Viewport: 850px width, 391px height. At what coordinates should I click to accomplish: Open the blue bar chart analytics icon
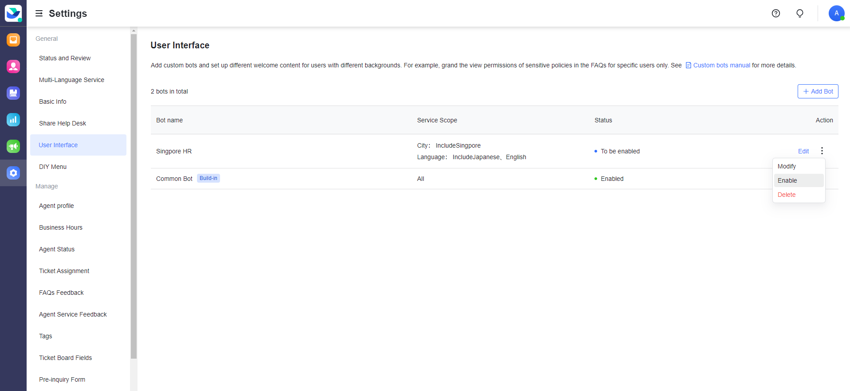[13, 120]
